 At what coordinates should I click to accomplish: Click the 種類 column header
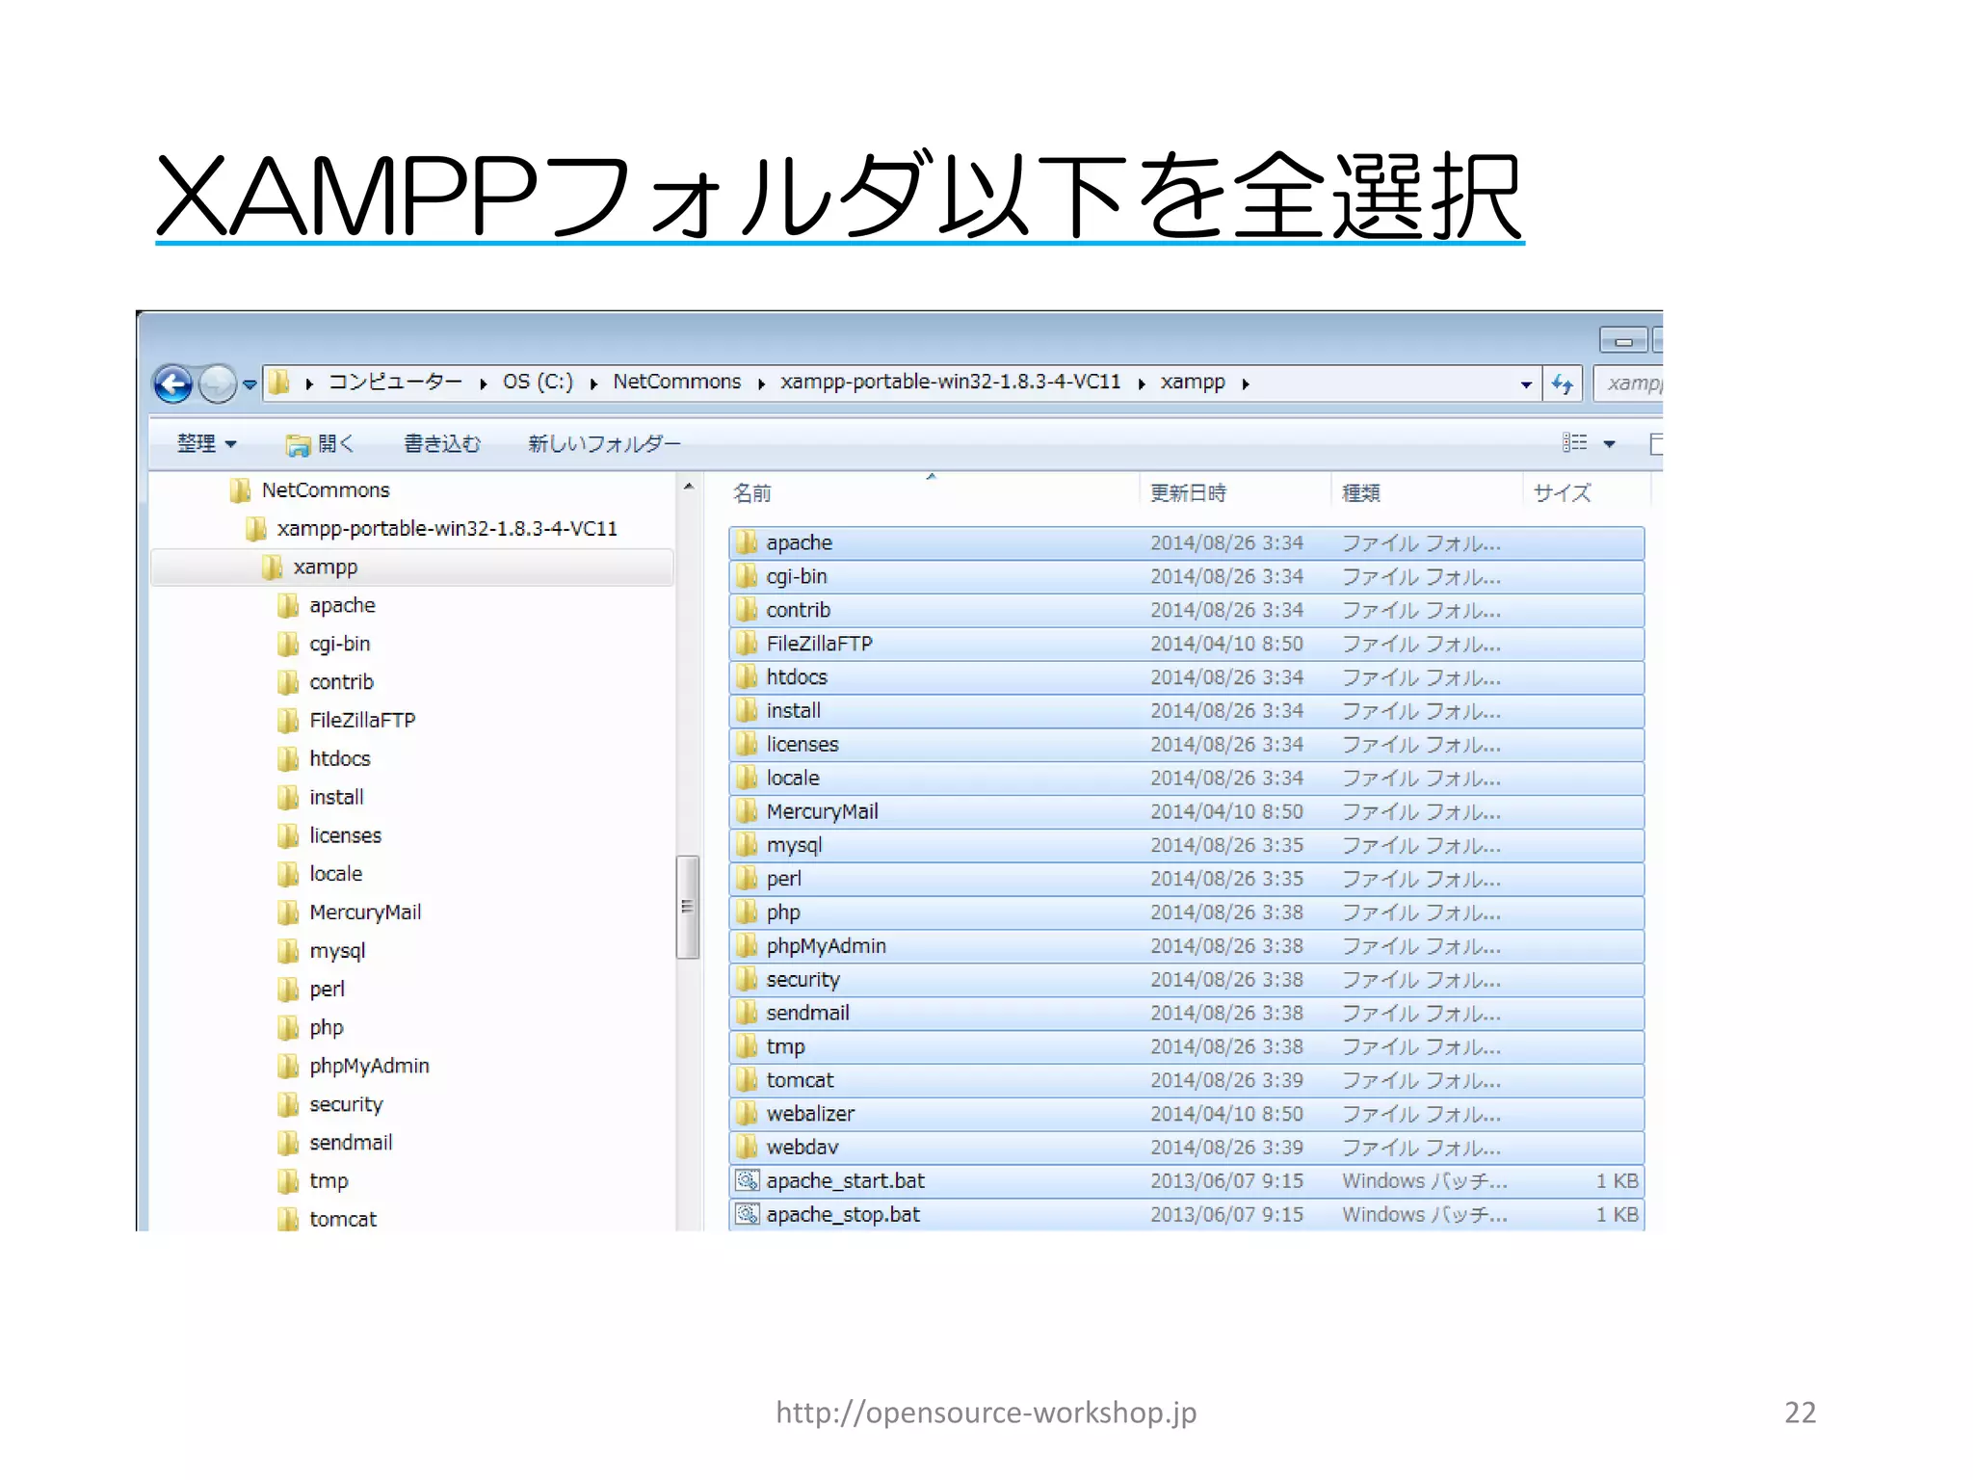[1360, 493]
